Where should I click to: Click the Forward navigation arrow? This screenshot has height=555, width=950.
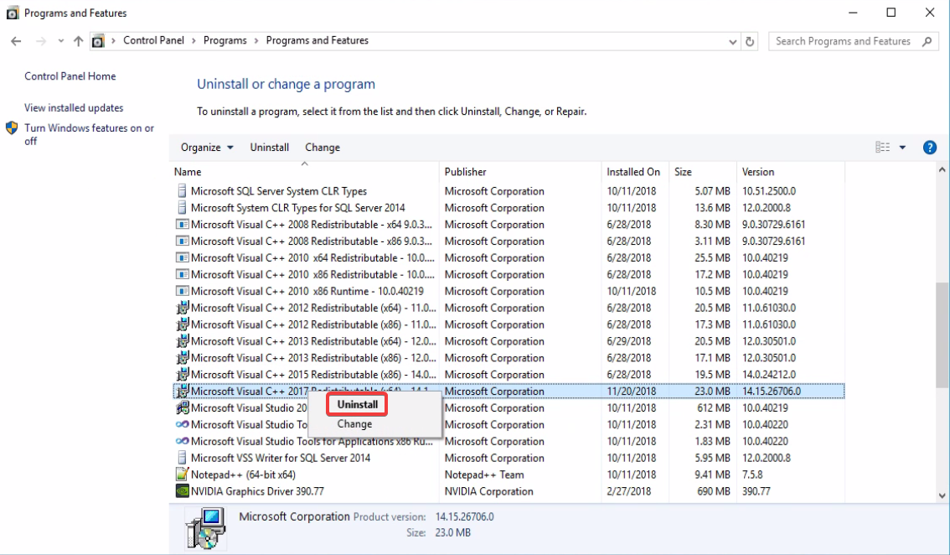tap(40, 41)
